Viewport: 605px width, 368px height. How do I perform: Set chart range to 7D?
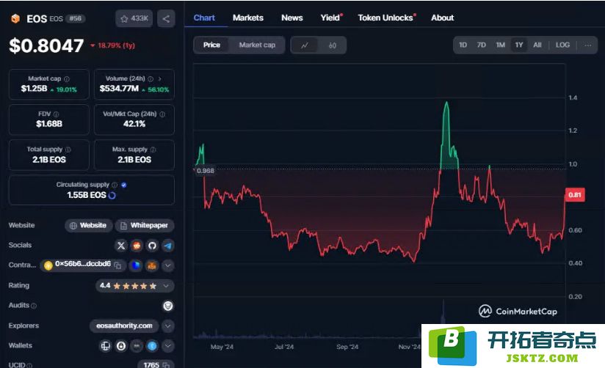point(481,45)
